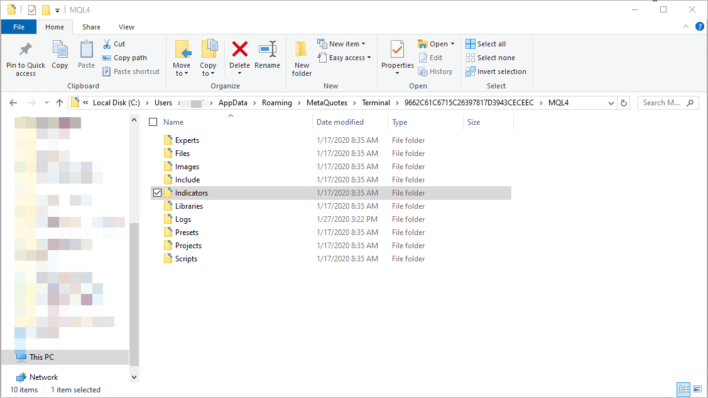Click Pin to Quick access icon
This screenshot has height=398, width=708.
tap(25, 50)
